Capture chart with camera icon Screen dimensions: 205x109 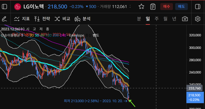tap(185, 19)
